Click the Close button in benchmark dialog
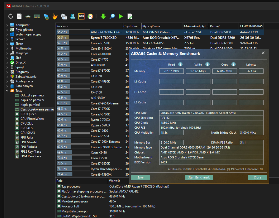This screenshot has height=218, width=279. tap(257, 177)
